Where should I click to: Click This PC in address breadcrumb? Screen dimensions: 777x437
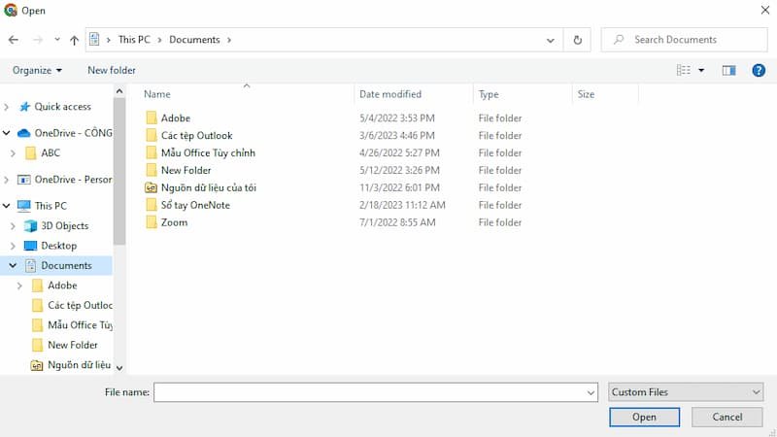(134, 40)
